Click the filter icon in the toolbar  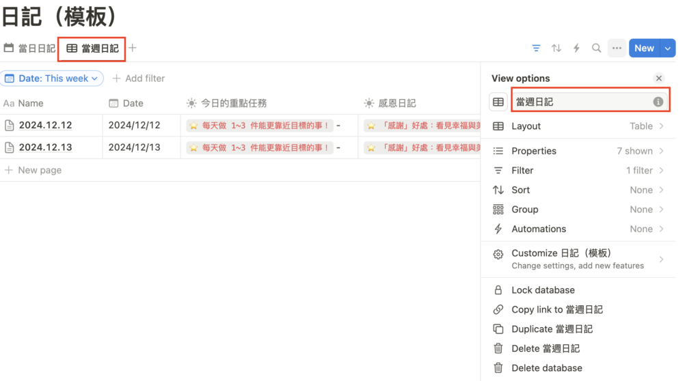[x=536, y=48]
